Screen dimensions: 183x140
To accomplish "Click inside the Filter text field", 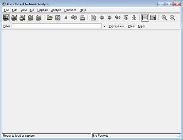I will [57, 26].
